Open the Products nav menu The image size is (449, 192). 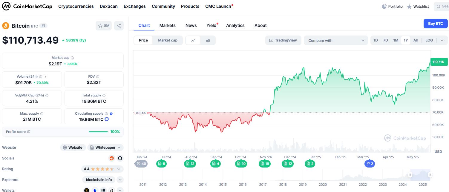(190, 6)
